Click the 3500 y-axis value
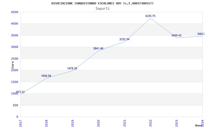This screenshot has height=128, width=205. [15, 35]
